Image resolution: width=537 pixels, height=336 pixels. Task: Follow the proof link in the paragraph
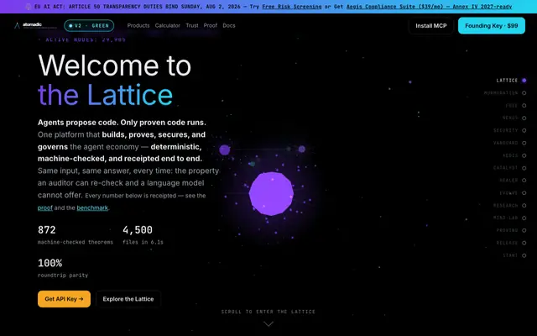[x=45, y=207]
